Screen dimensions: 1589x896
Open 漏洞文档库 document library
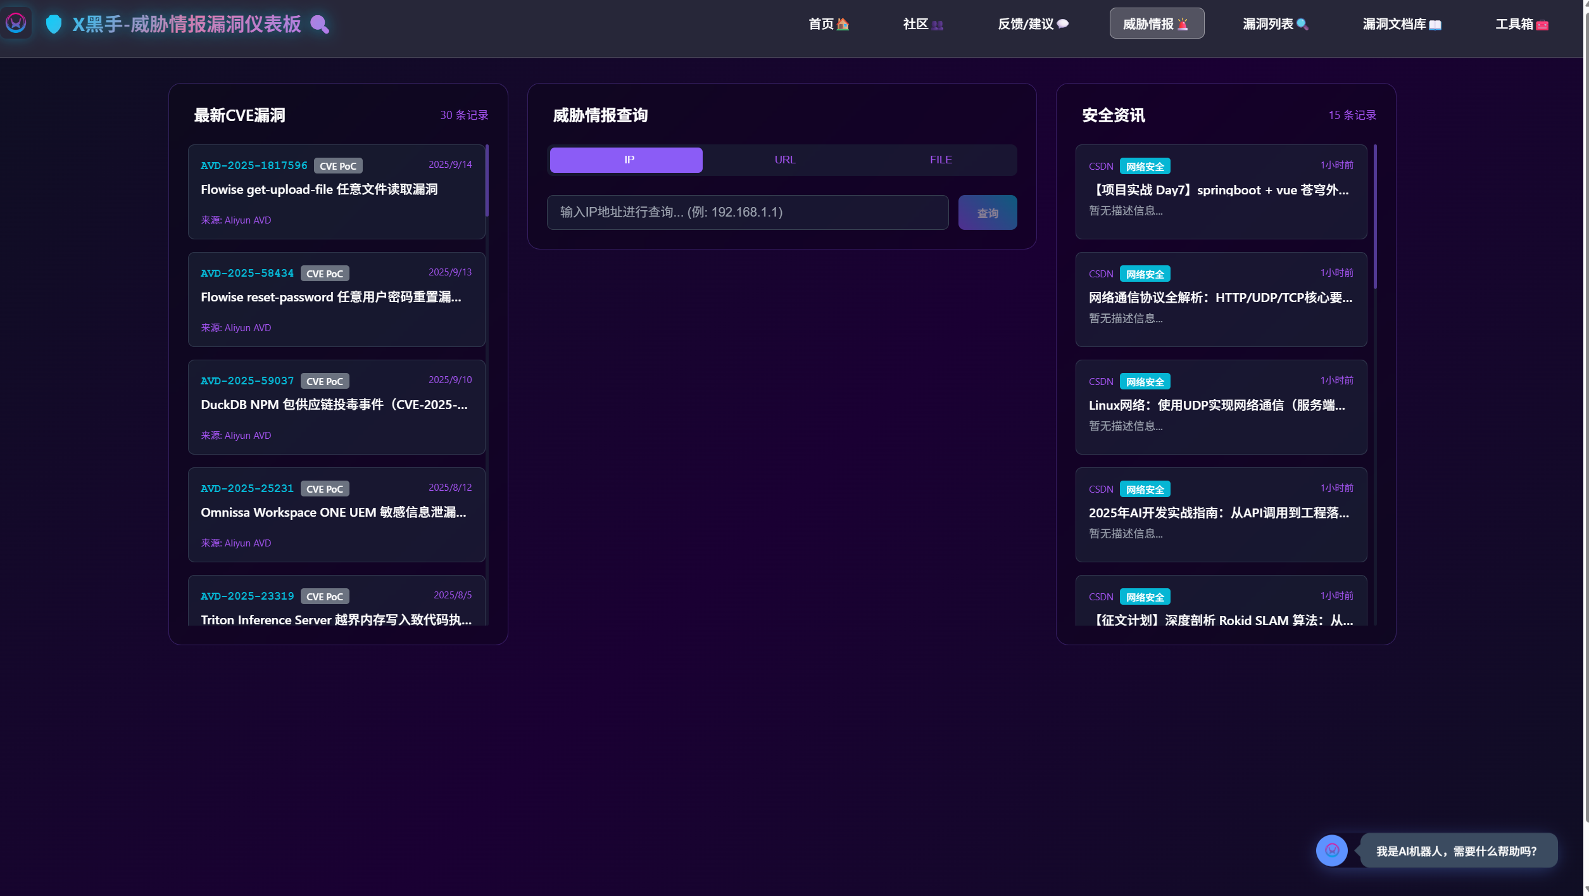click(1402, 24)
